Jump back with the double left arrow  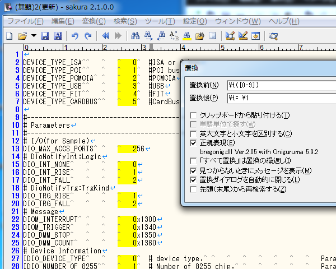tap(105, 36)
